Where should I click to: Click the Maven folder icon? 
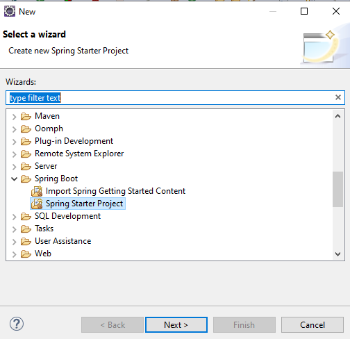click(26, 116)
